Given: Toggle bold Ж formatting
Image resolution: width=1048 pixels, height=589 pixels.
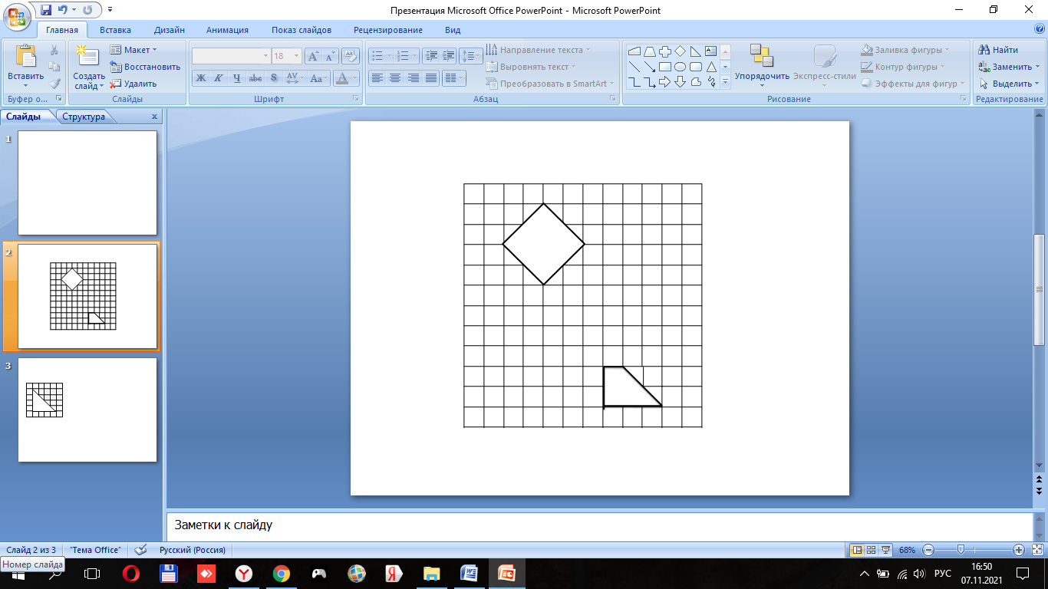Looking at the screenshot, I should pyautogui.click(x=200, y=78).
